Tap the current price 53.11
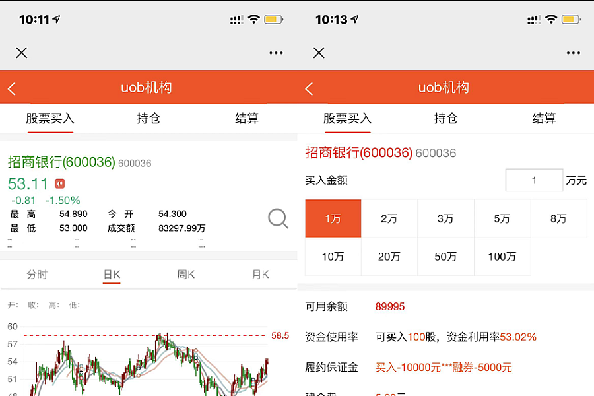594x396 pixels. click(x=28, y=183)
